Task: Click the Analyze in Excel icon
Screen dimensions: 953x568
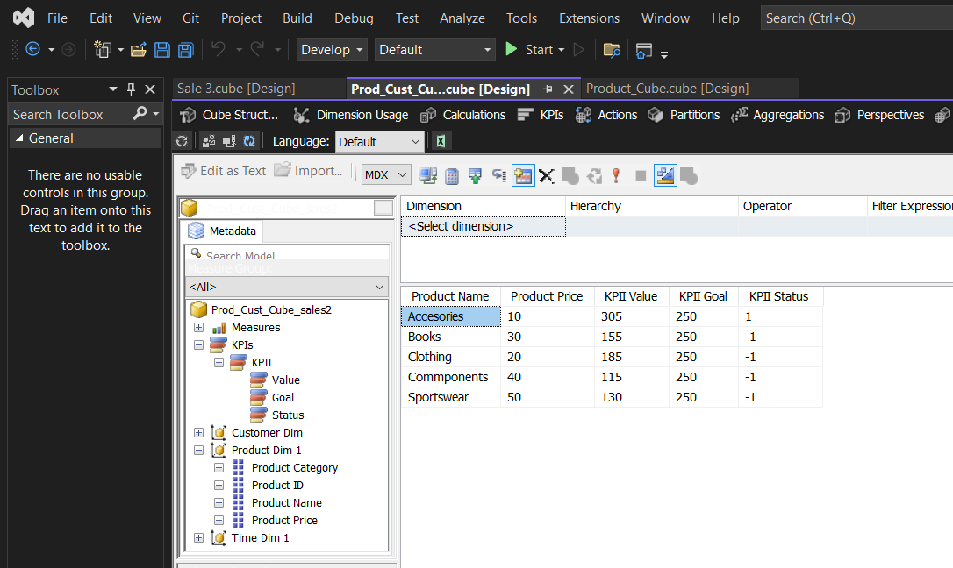Action: coord(441,141)
